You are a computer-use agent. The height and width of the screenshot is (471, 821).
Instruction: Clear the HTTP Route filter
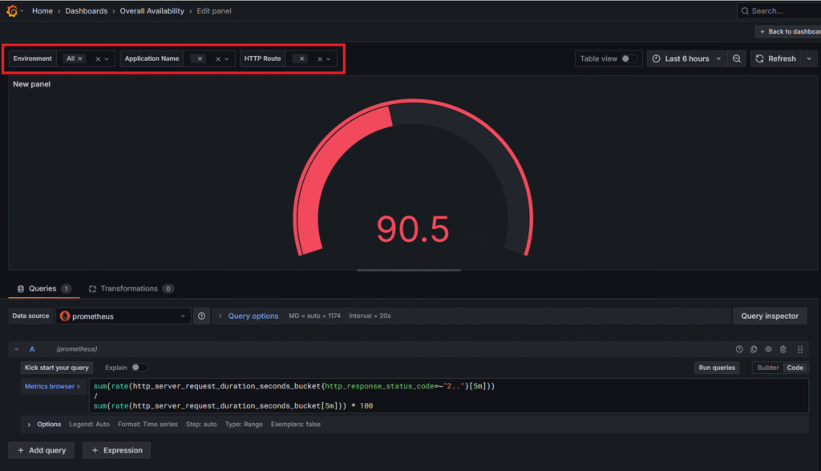[319, 59]
